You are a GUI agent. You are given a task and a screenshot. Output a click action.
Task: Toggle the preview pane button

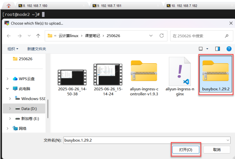point(218,49)
